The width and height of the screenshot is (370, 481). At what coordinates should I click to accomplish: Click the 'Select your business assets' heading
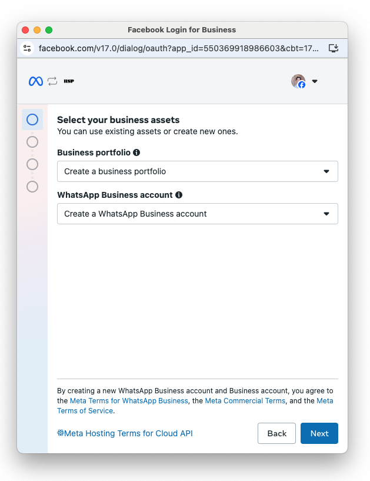pos(118,120)
